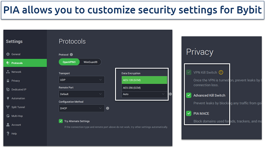Disable the PIA MACE checkbox

(189, 114)
